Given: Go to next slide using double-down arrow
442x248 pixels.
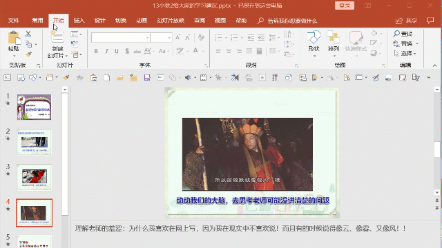Looking at the screenshot, I should pos(437,208).
